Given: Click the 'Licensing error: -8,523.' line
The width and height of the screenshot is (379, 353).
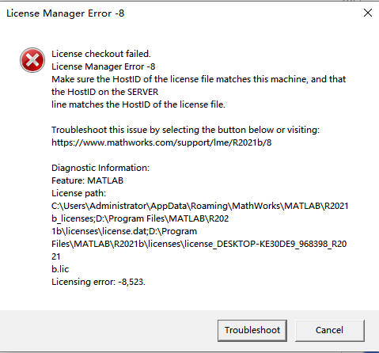Looking at the screenshot, I should click(x=98, y=282).
